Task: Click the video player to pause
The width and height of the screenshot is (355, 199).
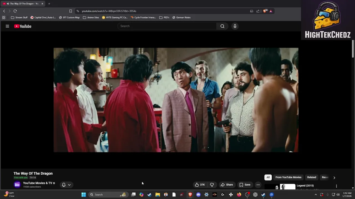Action: (x=176, y=100)
